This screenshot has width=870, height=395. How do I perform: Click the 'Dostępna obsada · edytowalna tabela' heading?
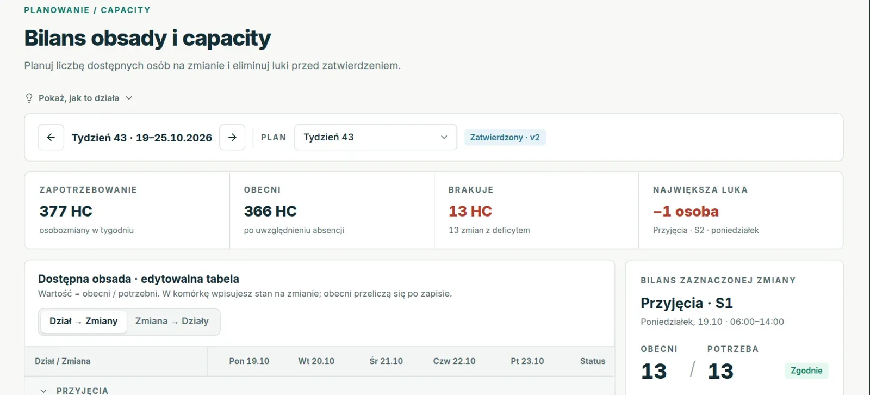(139, 279)
